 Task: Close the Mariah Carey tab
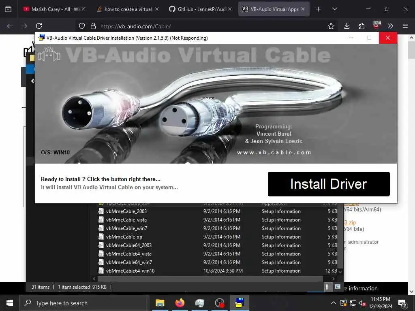tap(83, 9)
